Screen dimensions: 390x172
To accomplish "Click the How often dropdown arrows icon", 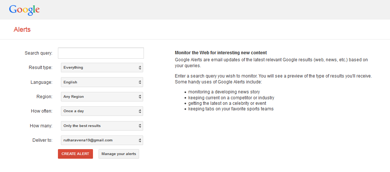I will [x=140, y=111].
